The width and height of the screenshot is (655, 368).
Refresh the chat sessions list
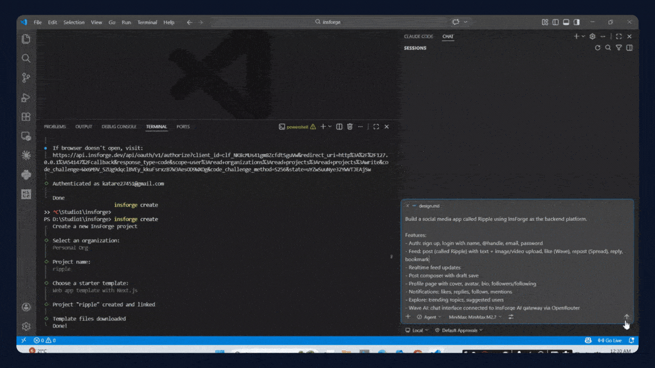(x=598, y=48)
